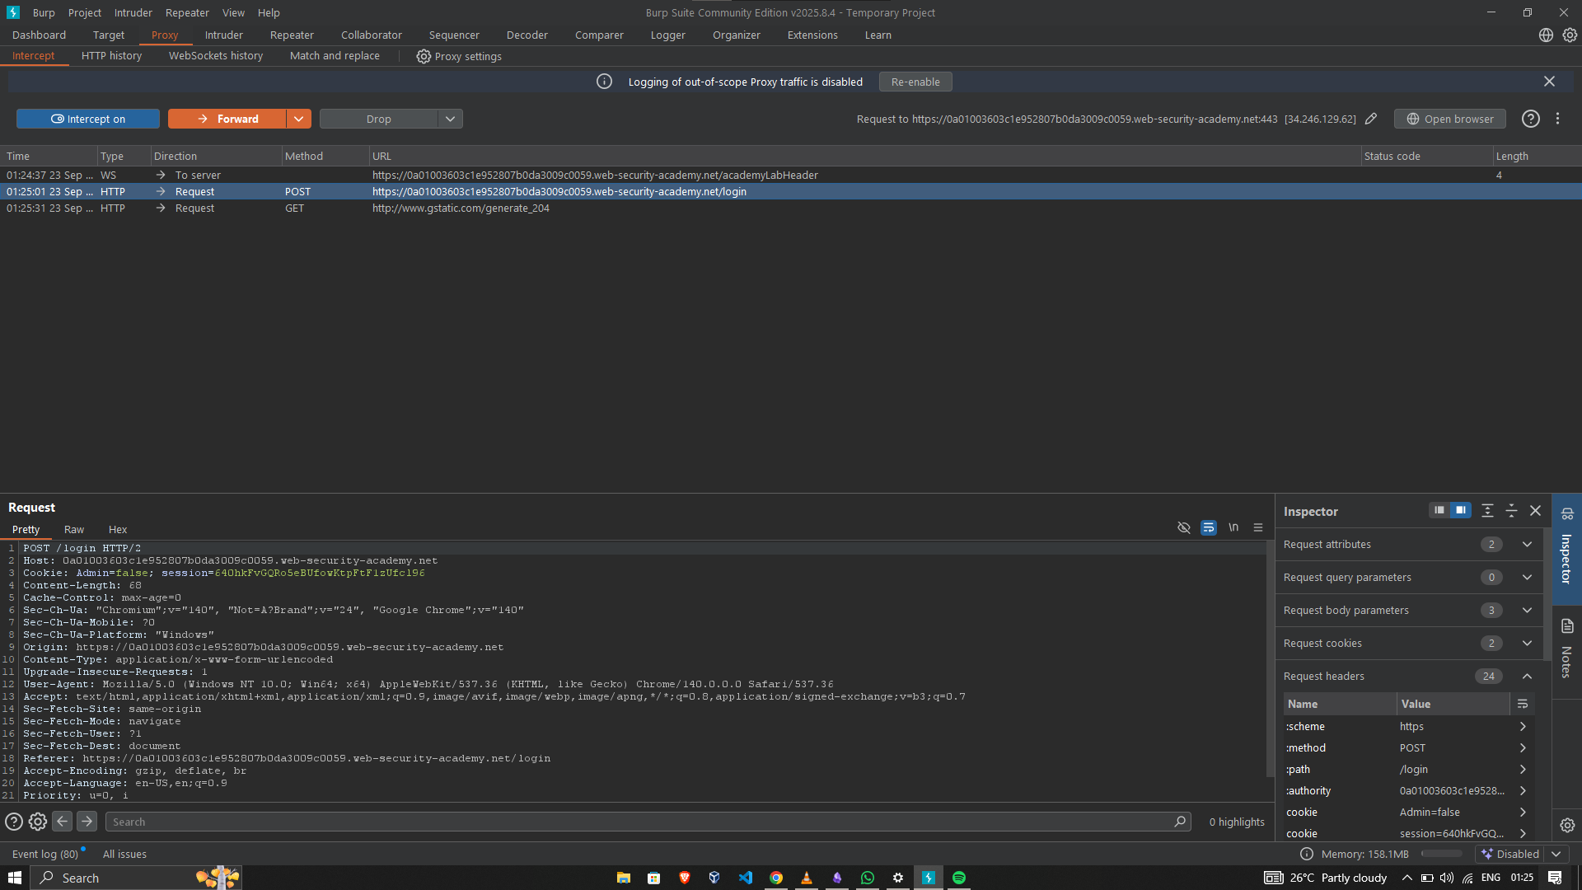
Task: Close the Inspector panel
Action: 1535,511
